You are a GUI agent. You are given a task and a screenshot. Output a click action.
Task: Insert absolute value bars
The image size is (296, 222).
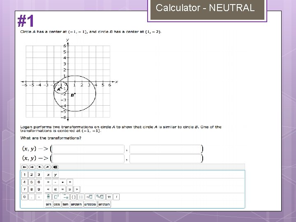[81, 197]
